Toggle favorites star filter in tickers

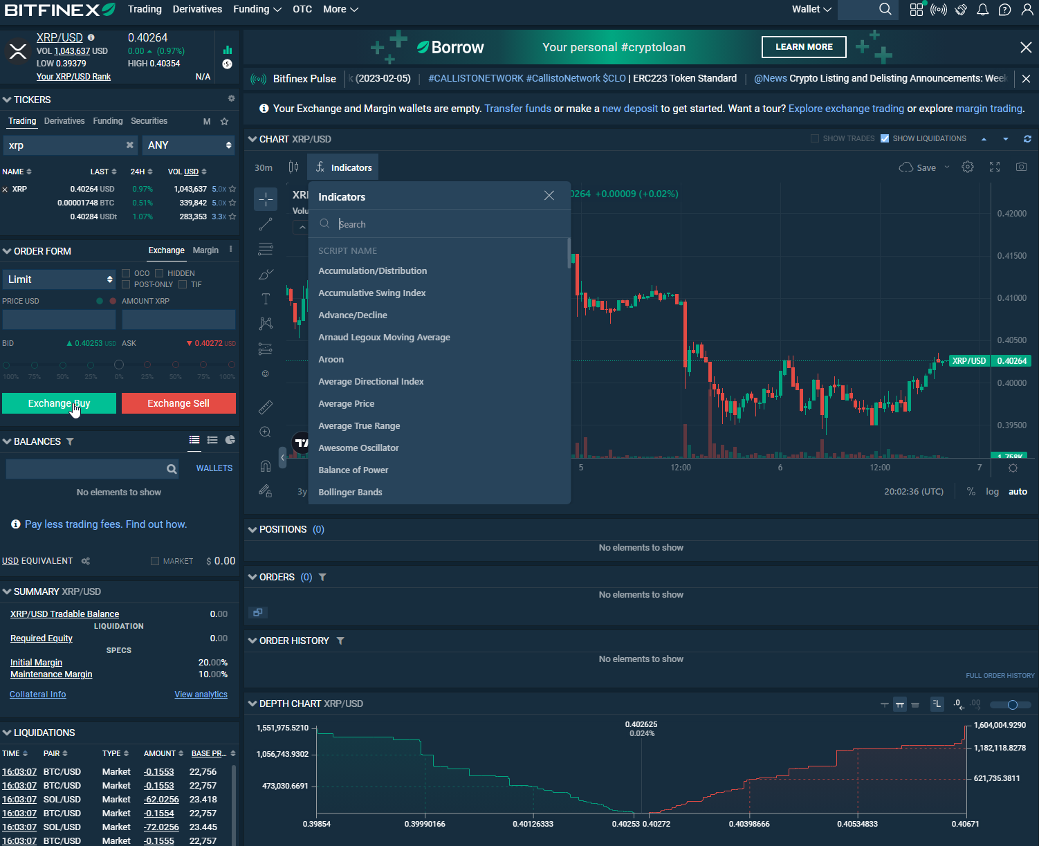click(224, 121)
